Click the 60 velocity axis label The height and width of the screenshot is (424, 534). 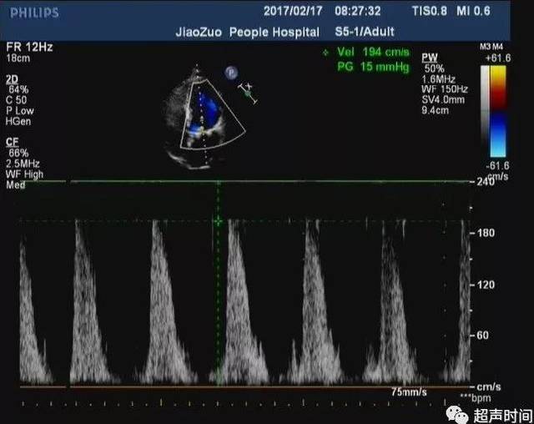(x=483, y=336)
